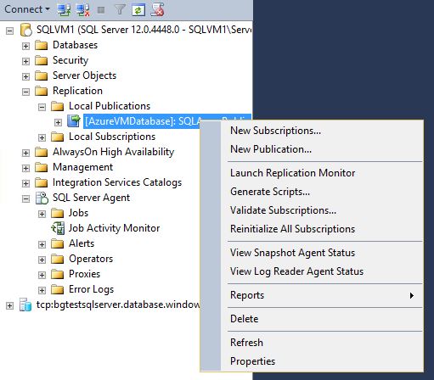The image size is (434, 380).
Task: Click the Proxies folder icon
Action: pyautogui.click(x=58, y=274)
